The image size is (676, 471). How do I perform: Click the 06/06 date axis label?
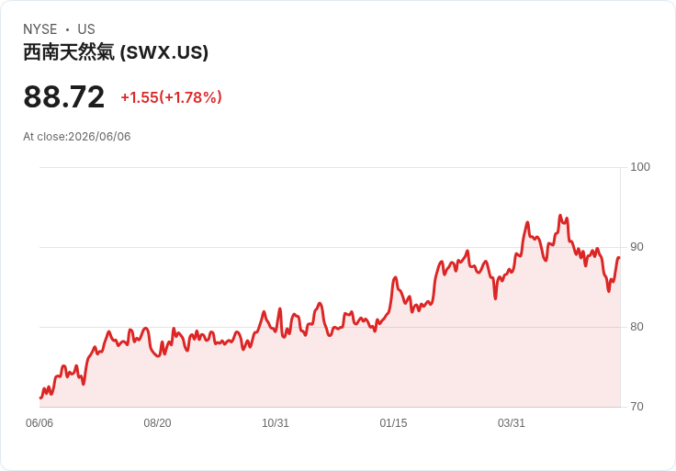point(39,422)
